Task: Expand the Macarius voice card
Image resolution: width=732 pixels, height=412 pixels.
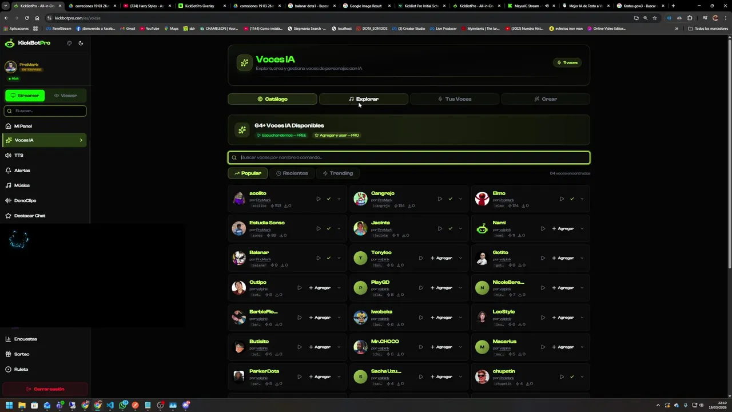Action: (x=582, y=347)
